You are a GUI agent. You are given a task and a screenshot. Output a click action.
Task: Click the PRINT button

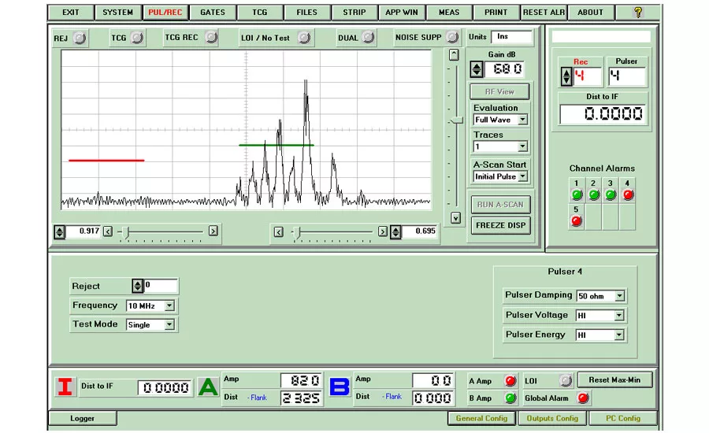pyautogui.click(x=496, y=13)
